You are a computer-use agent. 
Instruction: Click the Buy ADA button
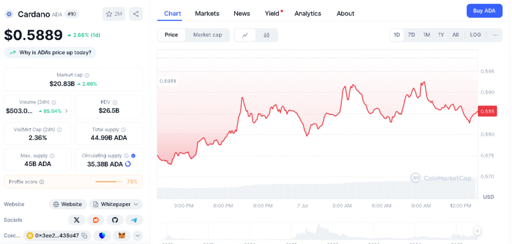tap(484, 11)
